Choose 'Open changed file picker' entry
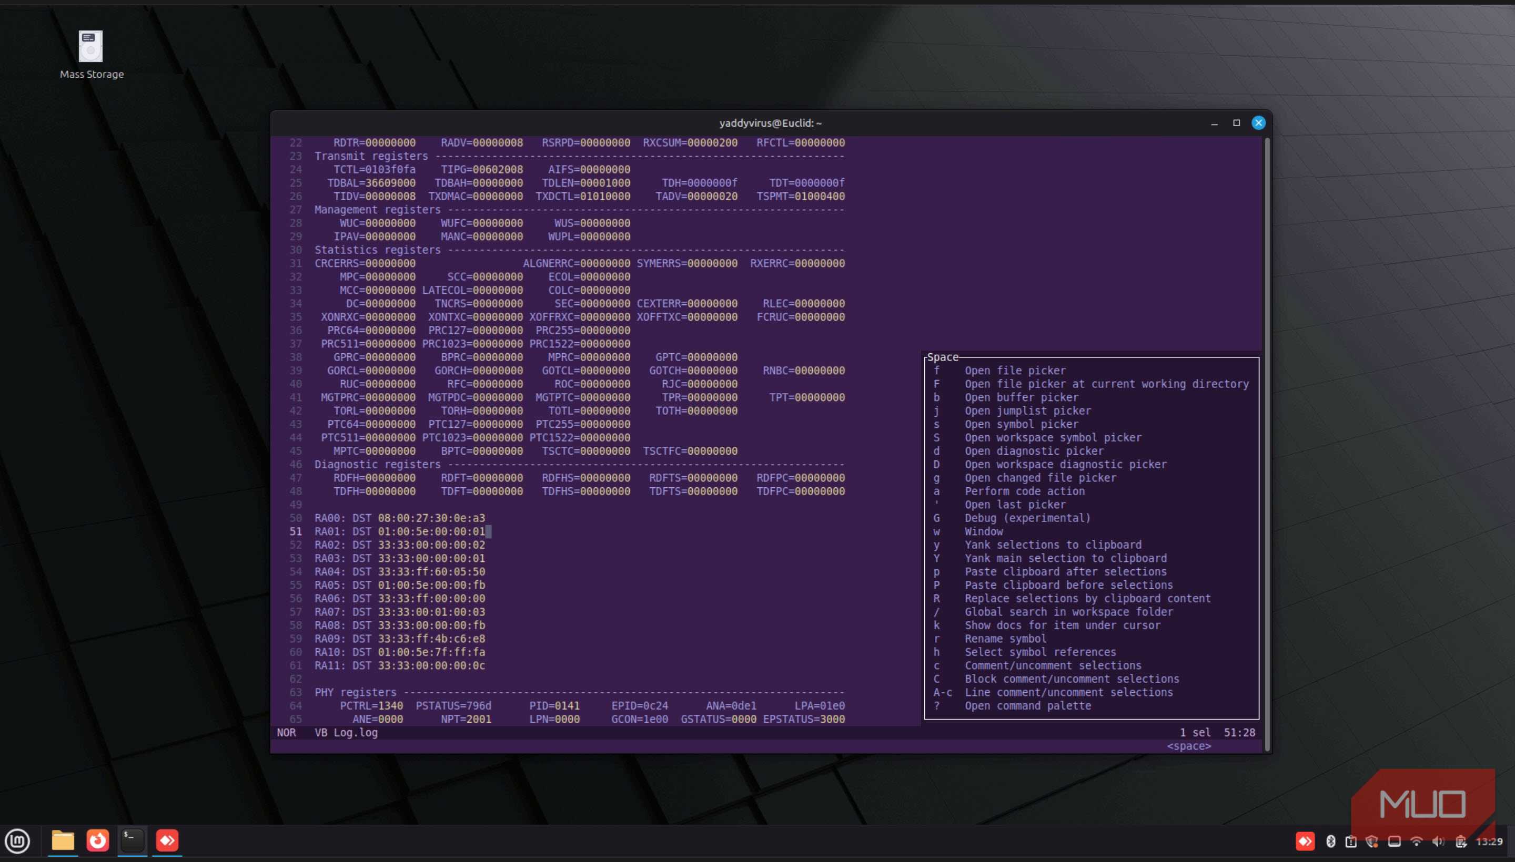 [1040, 478]
